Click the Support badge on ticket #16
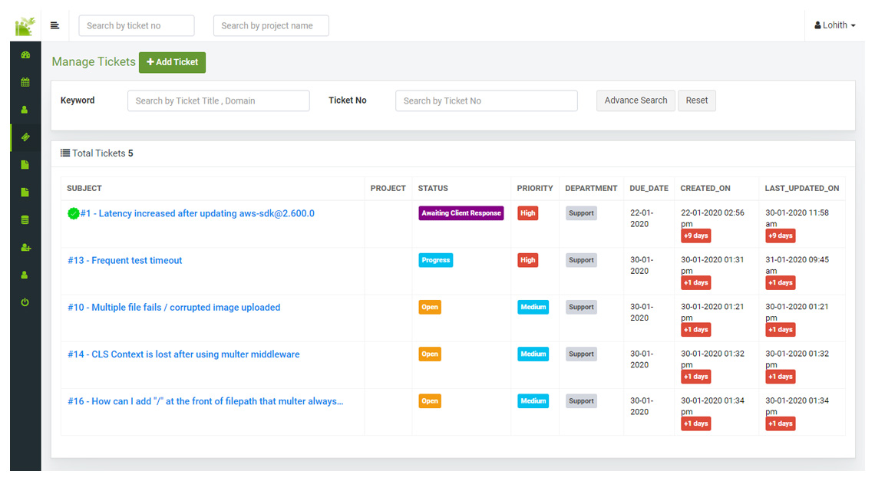This screenshot has height=481, width=875. click(x=581, y=400)
